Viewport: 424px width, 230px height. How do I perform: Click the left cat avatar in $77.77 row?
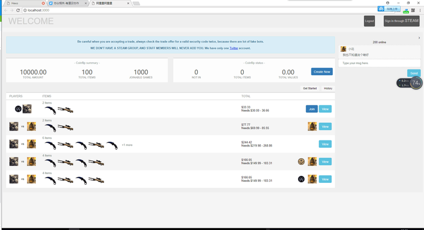coord(14,126)
